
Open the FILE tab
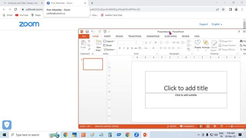[84, 36]
